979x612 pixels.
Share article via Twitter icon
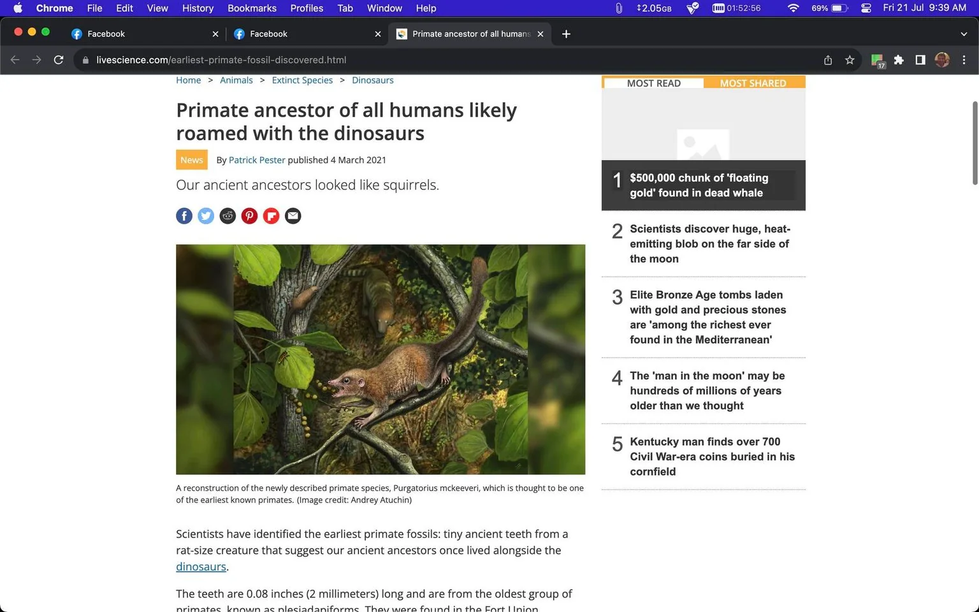pos(206,216)
